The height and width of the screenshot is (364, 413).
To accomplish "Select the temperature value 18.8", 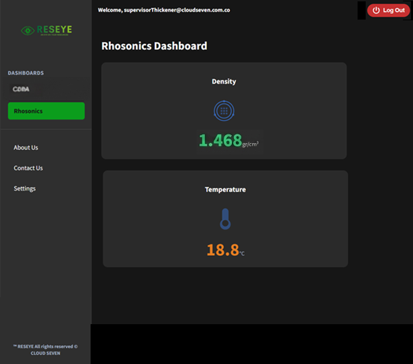I will (x=223, y=250).
